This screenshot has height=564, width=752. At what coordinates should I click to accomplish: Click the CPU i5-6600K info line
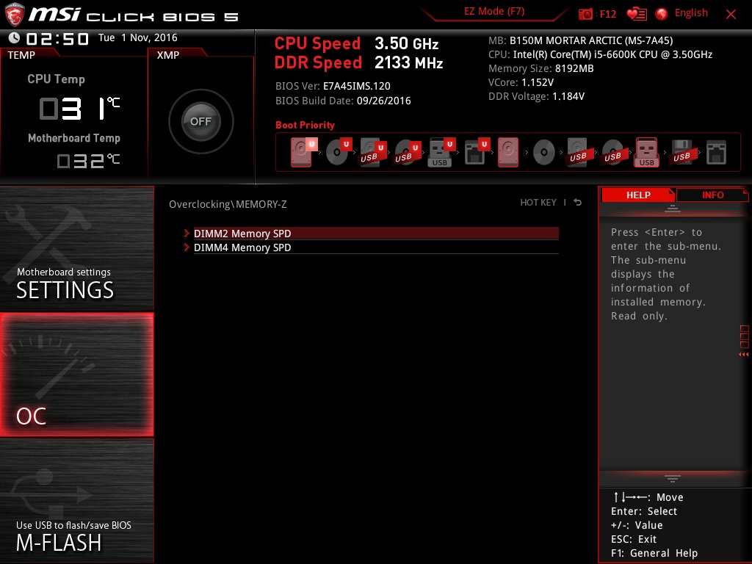point(600,54)
